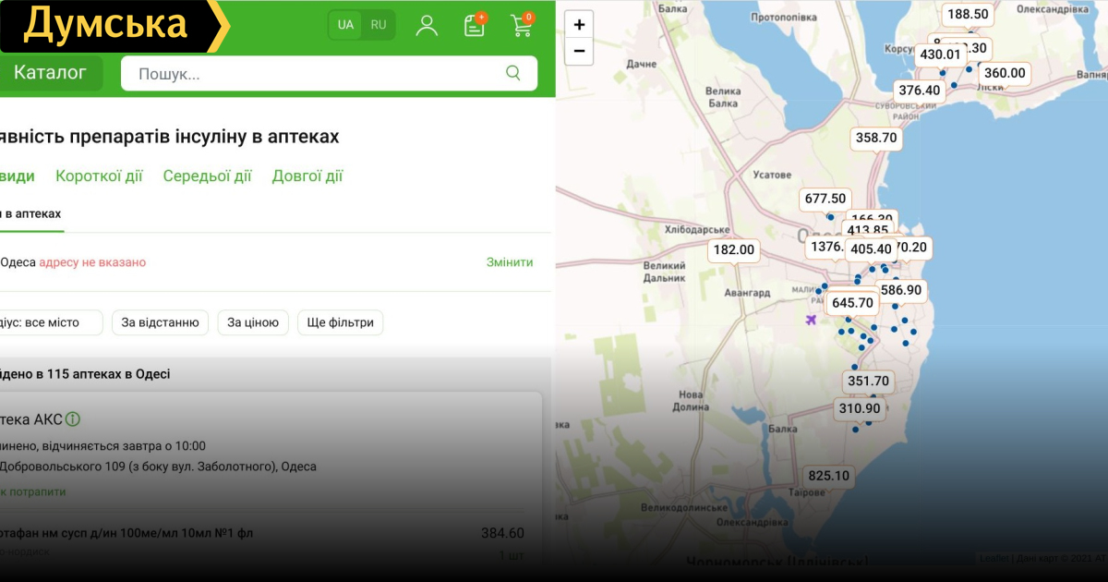Switch language to RU
1108x582 pixels.
[379, 25]
